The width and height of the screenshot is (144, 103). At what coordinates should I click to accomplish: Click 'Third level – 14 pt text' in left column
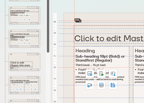(91, 65)
